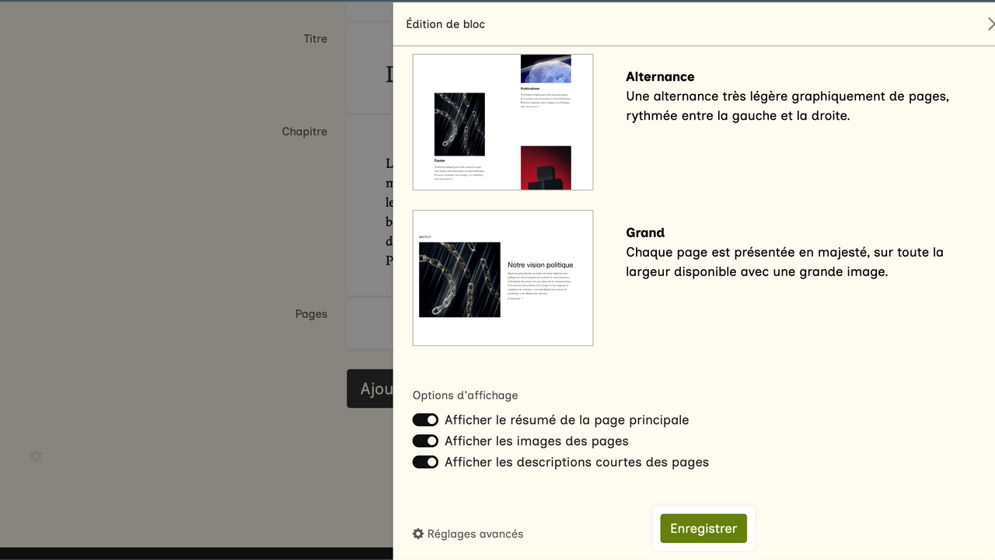Click the Édition de bloc panel title
The width and height of the screenshot is (995, 560).
[x=445, y=24]
